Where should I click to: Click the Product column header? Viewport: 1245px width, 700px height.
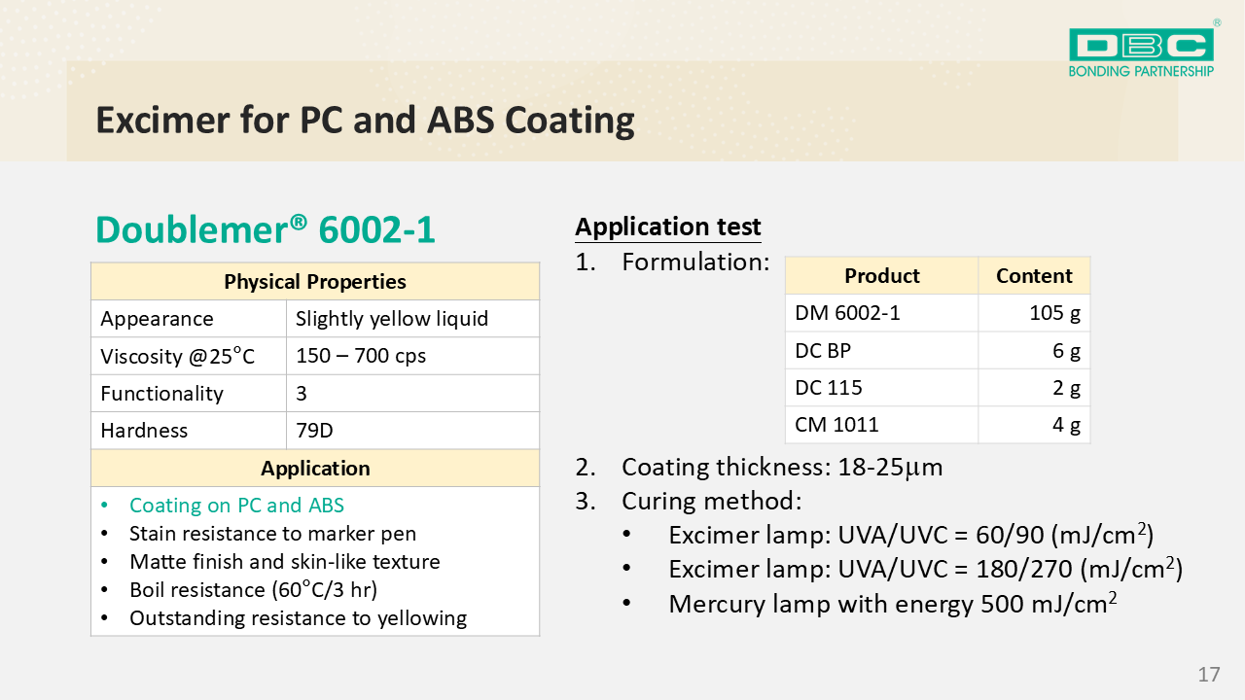pyautogui.click(x=881, y=276)
